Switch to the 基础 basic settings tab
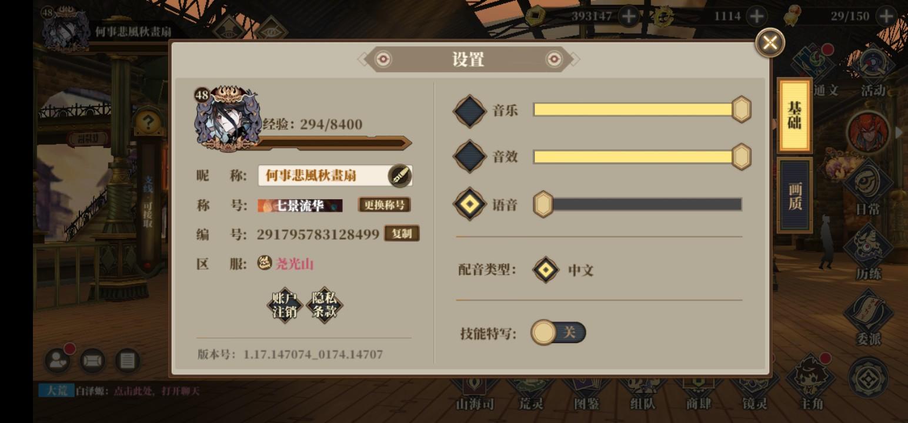 click(794, 116)
